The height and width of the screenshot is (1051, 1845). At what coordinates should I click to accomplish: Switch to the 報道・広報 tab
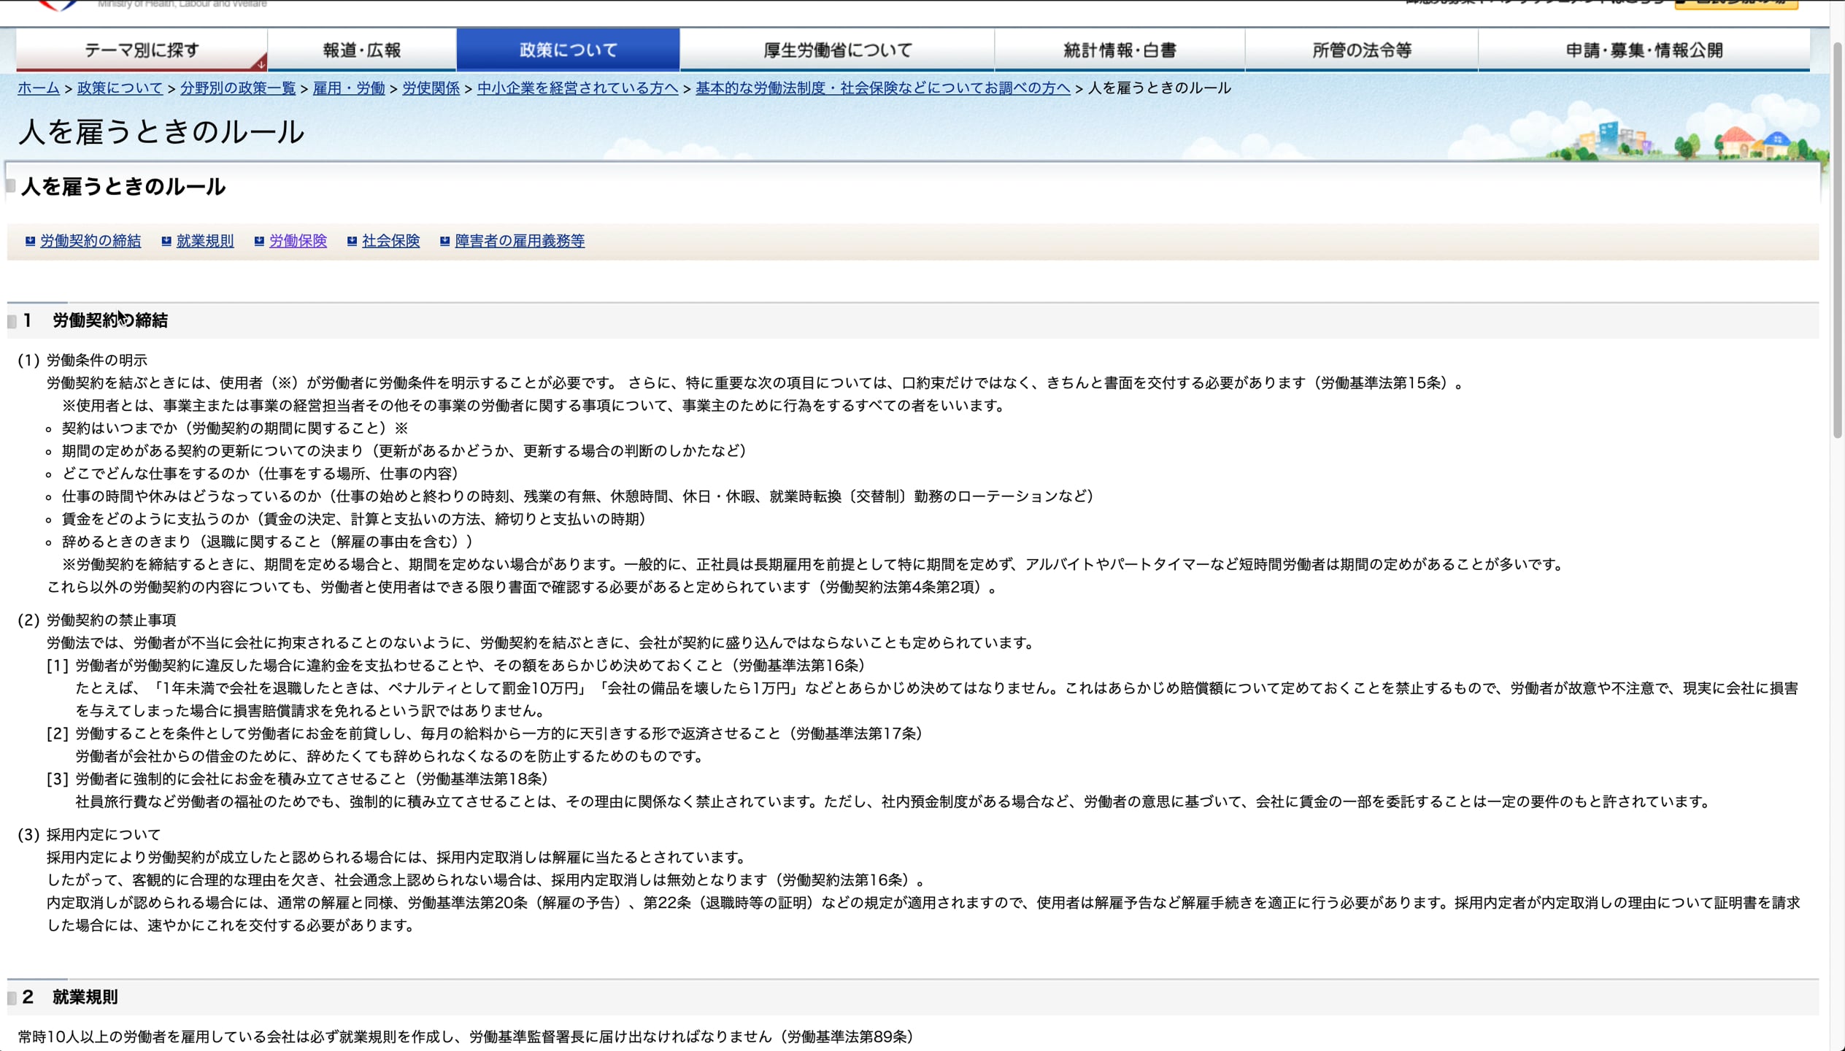click(362, 49)
